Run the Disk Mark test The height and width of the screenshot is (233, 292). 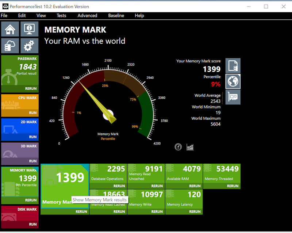33,225
